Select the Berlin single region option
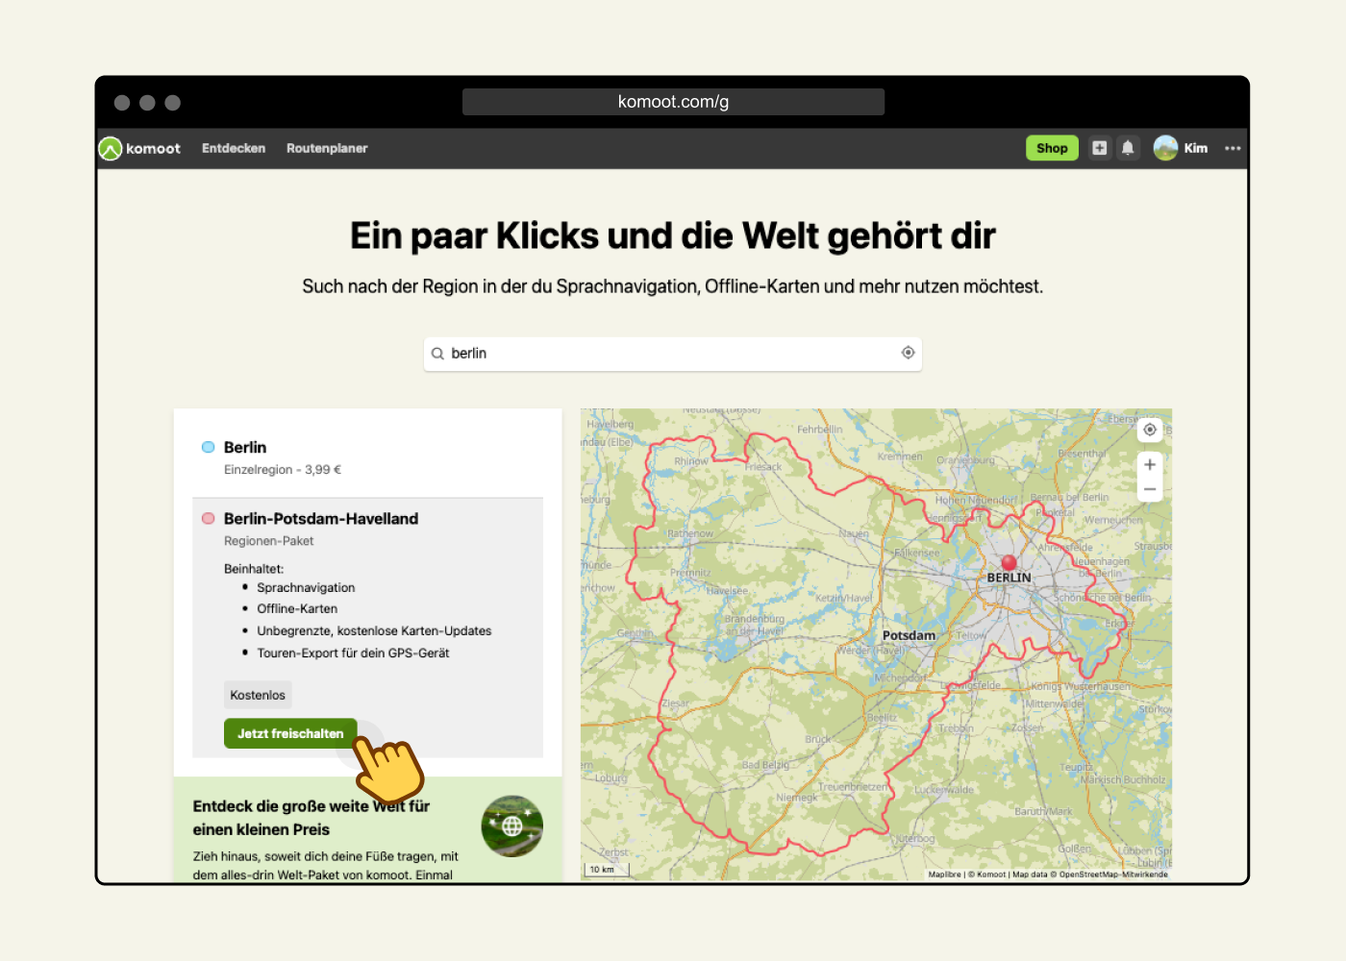This screenshot has width=1346, height=961. pyautogui.click(x=368, y=457)
